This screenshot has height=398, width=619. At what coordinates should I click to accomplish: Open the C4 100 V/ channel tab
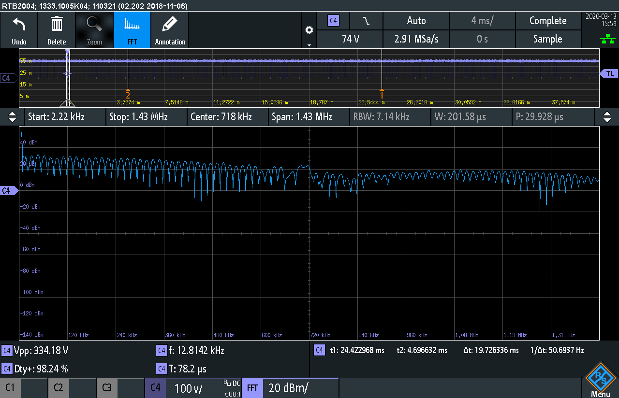tap(193, 388)
